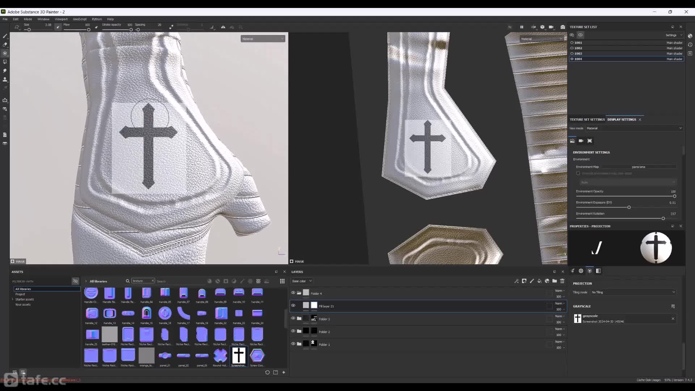Toggle visibility of texture set 1003

coord(572,54)
